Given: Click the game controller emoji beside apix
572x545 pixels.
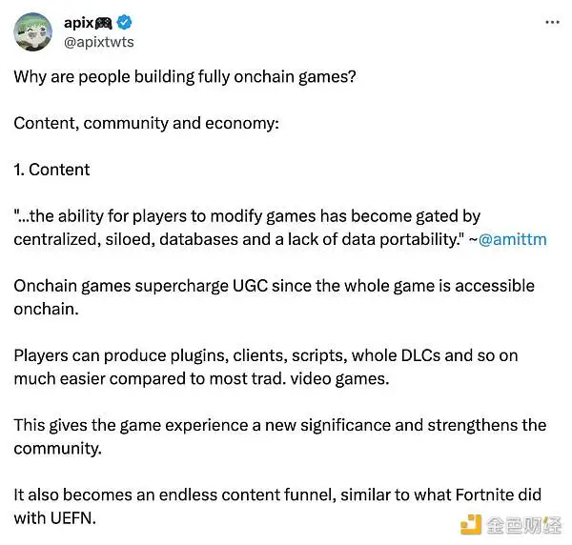Looking at the screenshot, I should (103, 23).
